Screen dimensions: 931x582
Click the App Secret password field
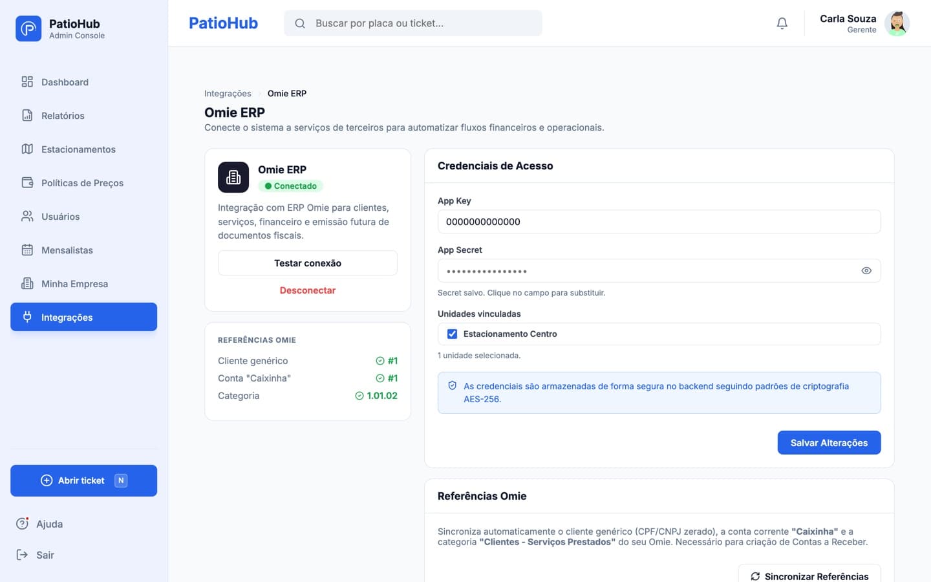[x=659, y=271]
